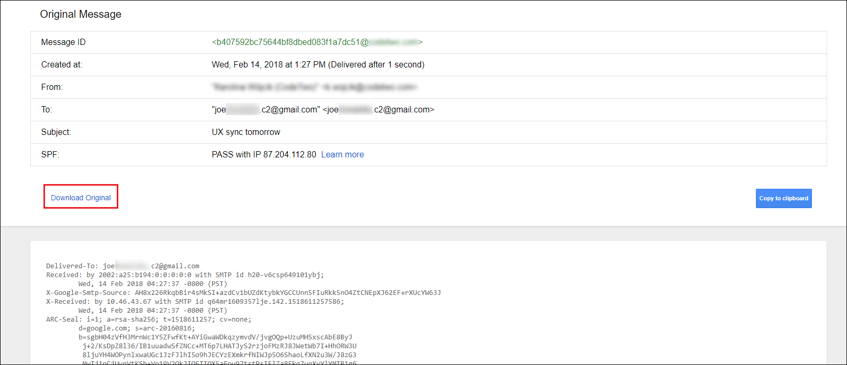
Task: Click the X-Received header line
Action: pos(195,301)
